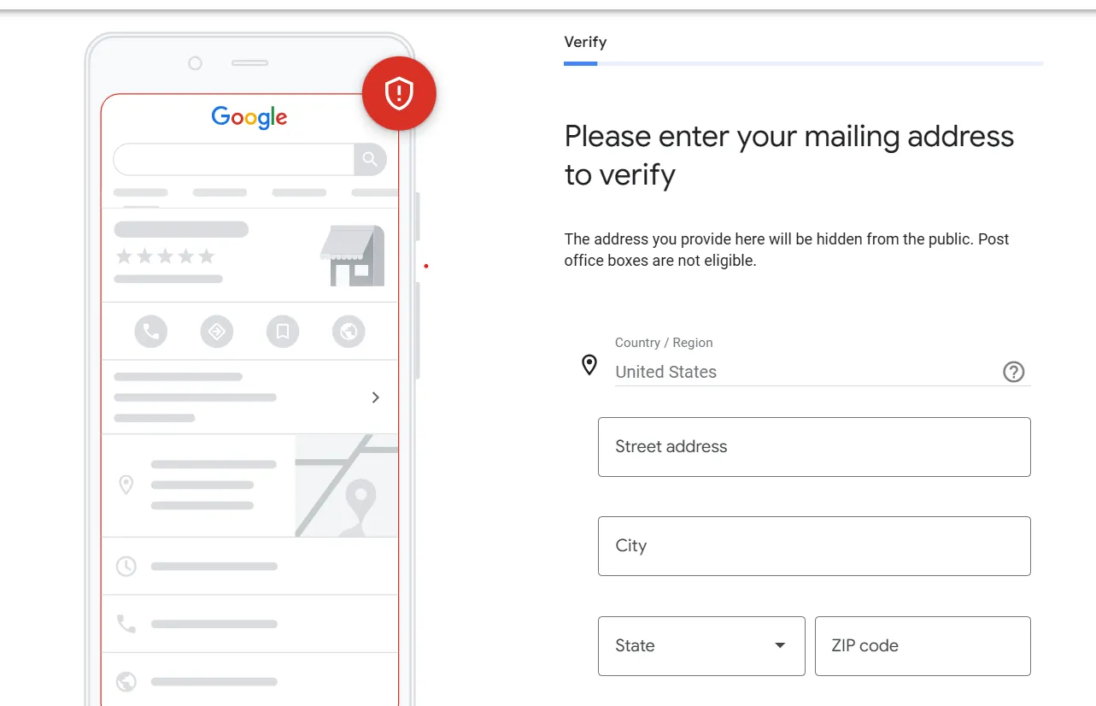Select the search magnifier in the phone preview

(370, 159)
